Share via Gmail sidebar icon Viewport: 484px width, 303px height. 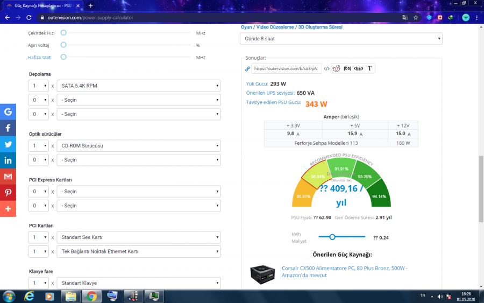(x=8, y=177)
